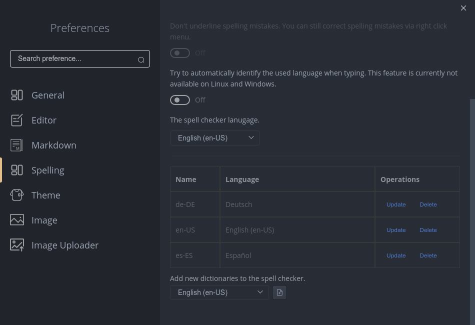Click the Spelling sidebar icon
The width and height of the screenshot is (475, 325).
[x=17, y=170]
